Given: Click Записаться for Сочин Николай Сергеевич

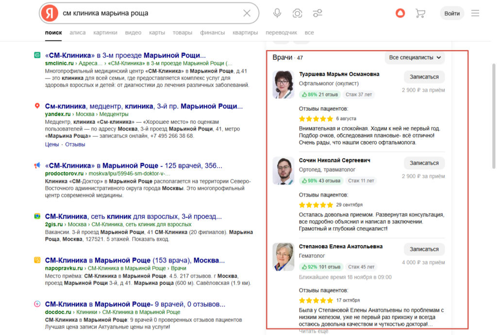Looking at the screenshot, I should pyautogui.click(x=424, y=163).
